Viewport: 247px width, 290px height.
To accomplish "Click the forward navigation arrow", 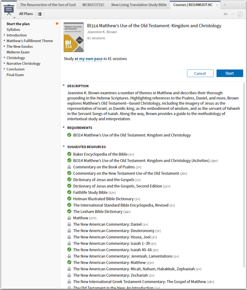I will pyautogui.click(x=233, y=14).
